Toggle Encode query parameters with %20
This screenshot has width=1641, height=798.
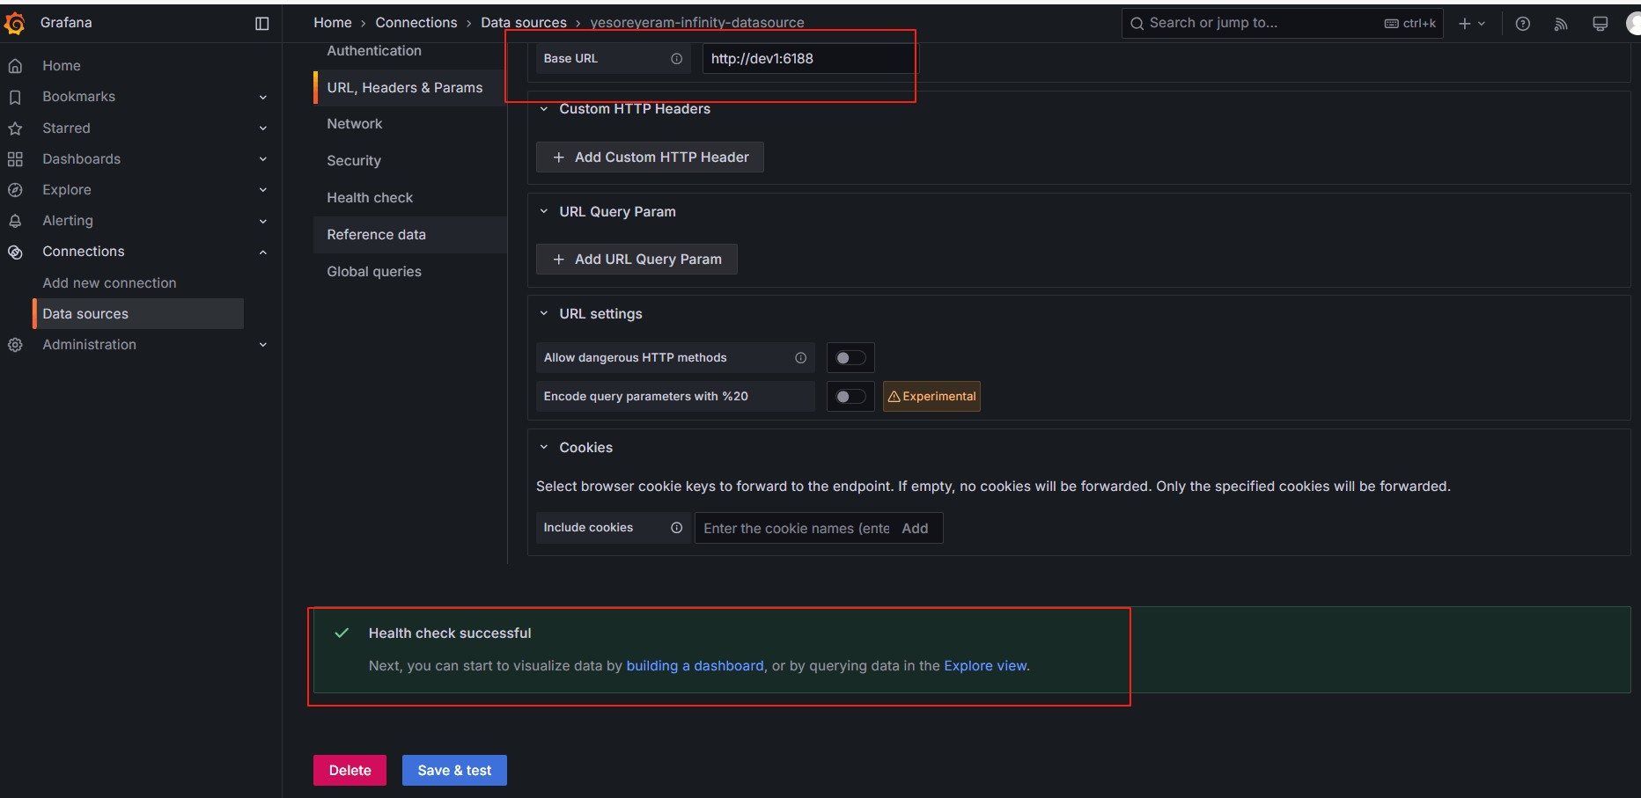850,397
